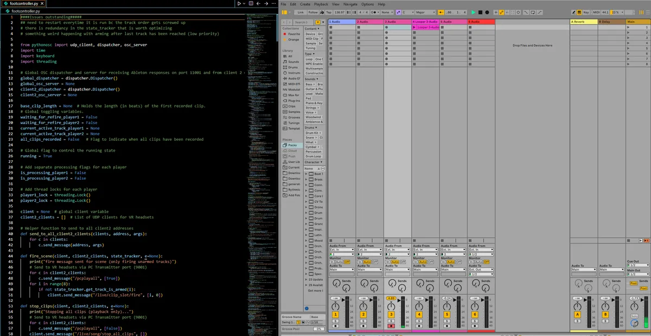Open the root note dropdown showing C
This screenshot has width=651, height=336.
tap(408, 12)
